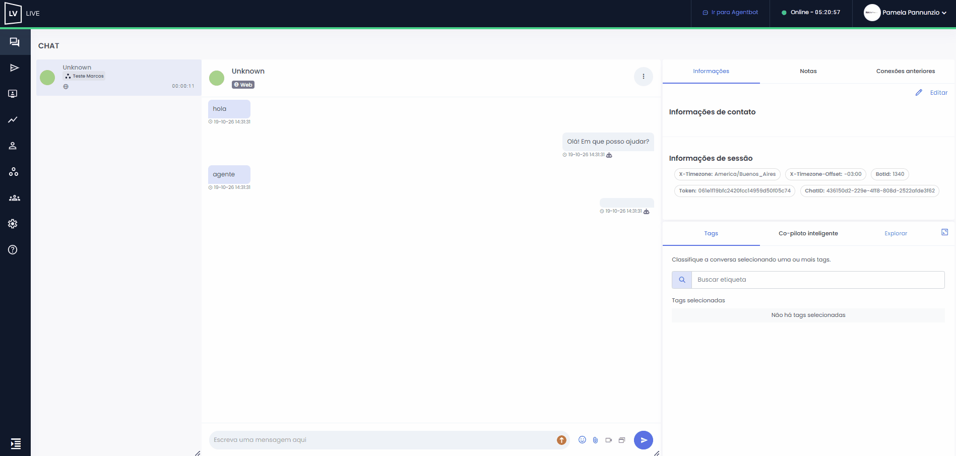Open the single-user contacts sidebar icon
The height and width of the screenshot is (456, 956).
[13, 146]
